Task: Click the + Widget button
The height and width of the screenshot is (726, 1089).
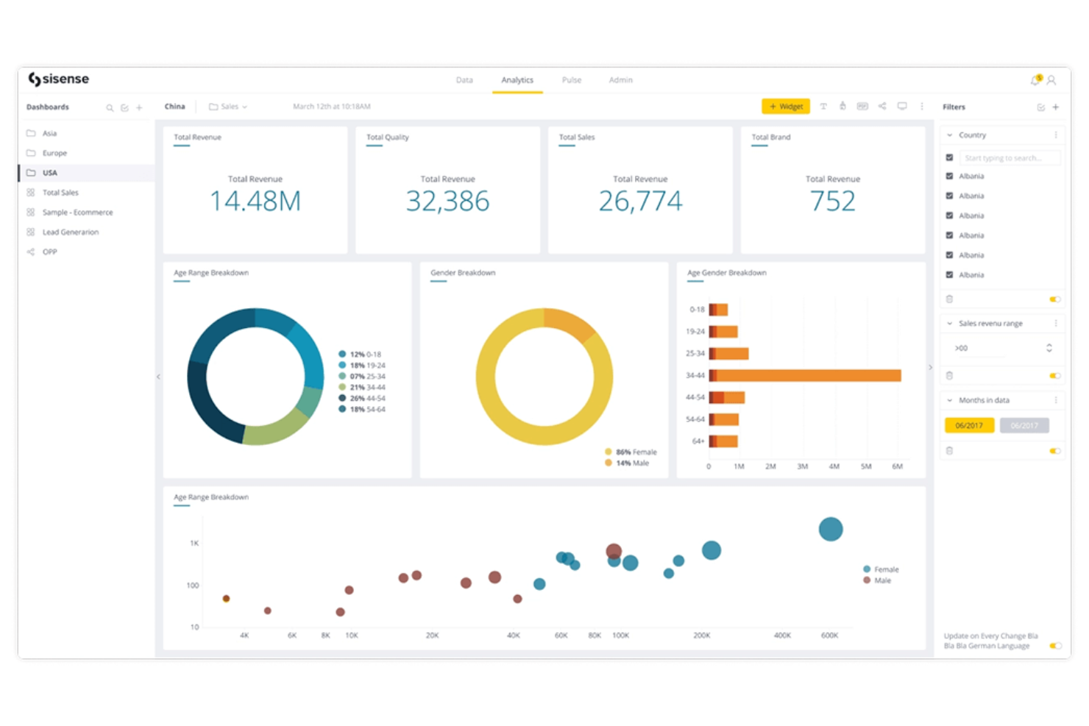Action: coord(785,106)
